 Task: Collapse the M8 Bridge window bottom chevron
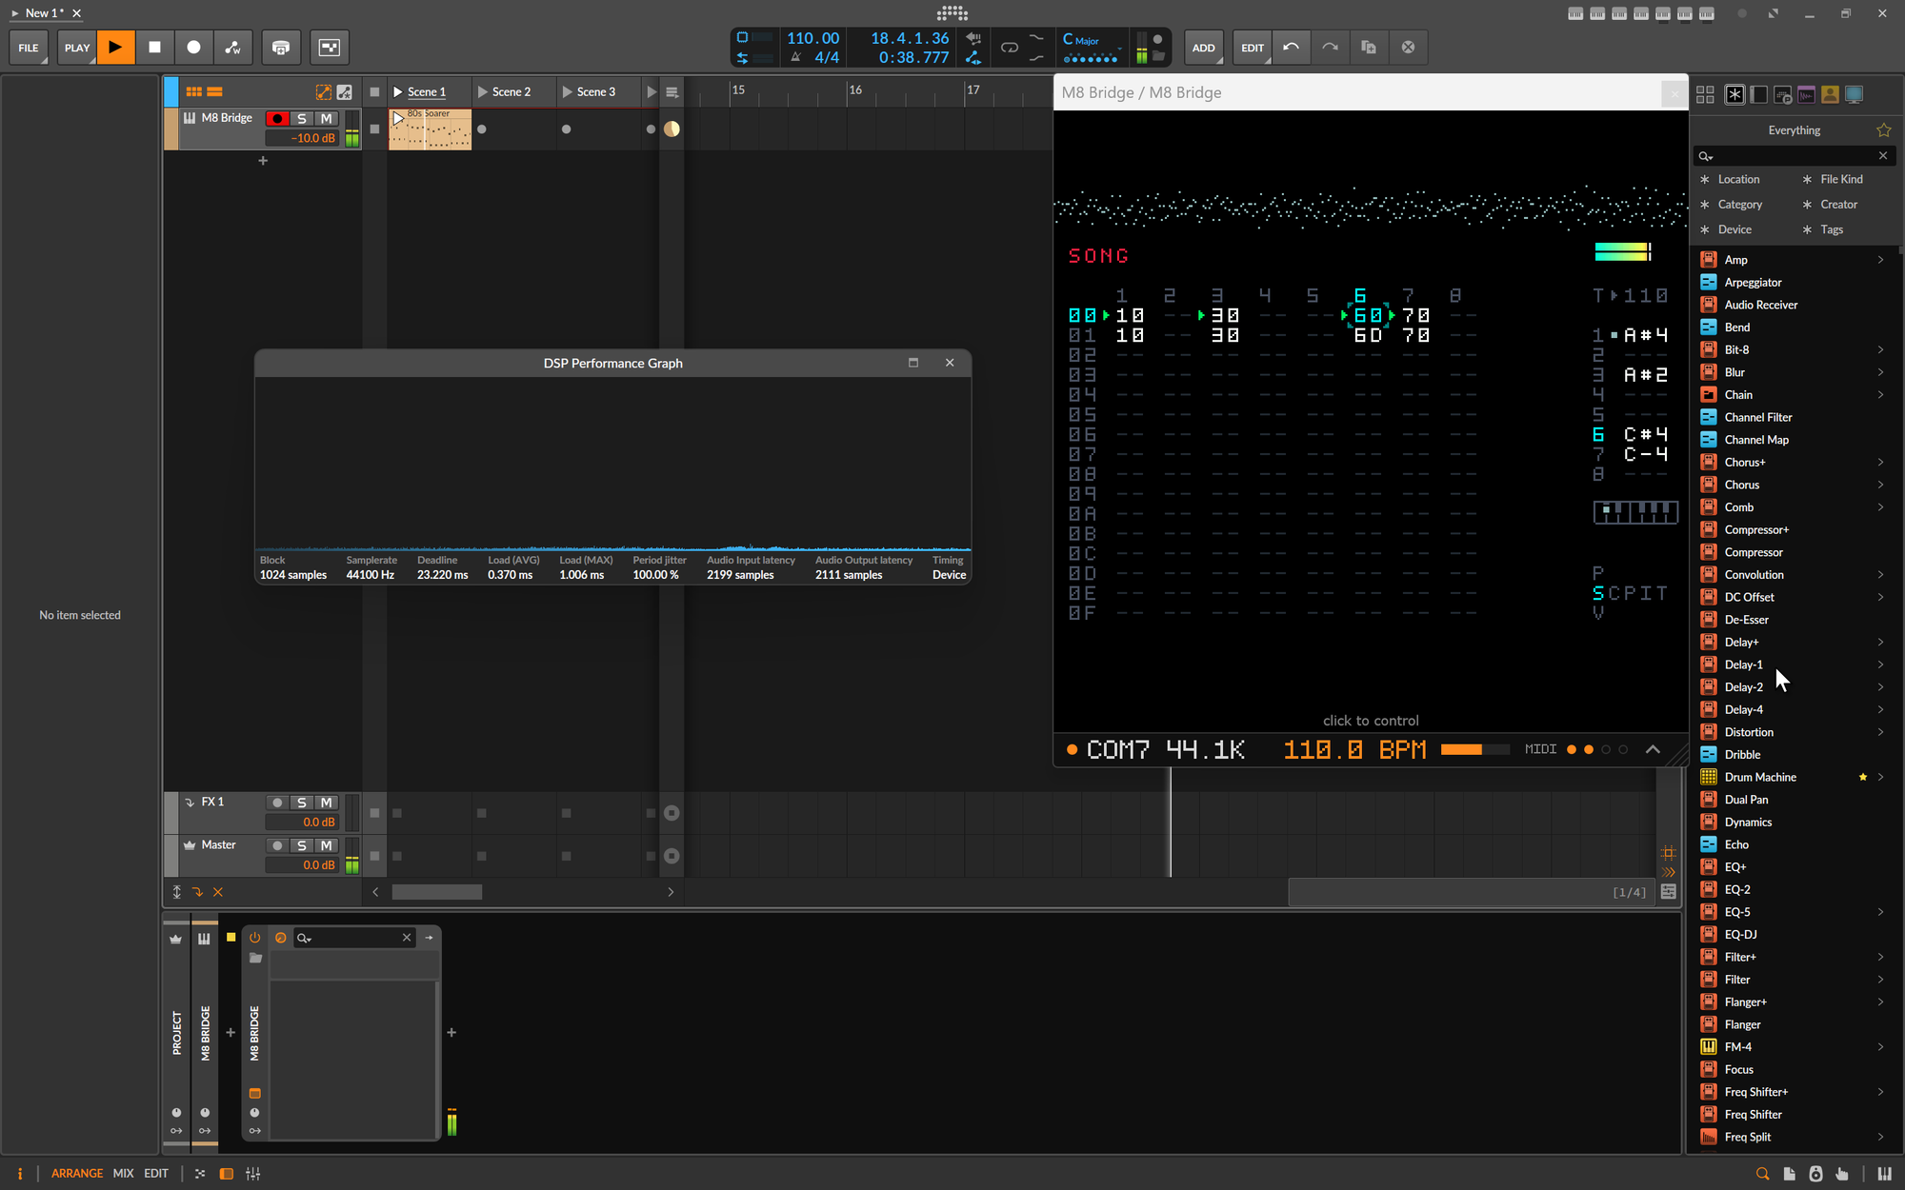coord(1653,749)
